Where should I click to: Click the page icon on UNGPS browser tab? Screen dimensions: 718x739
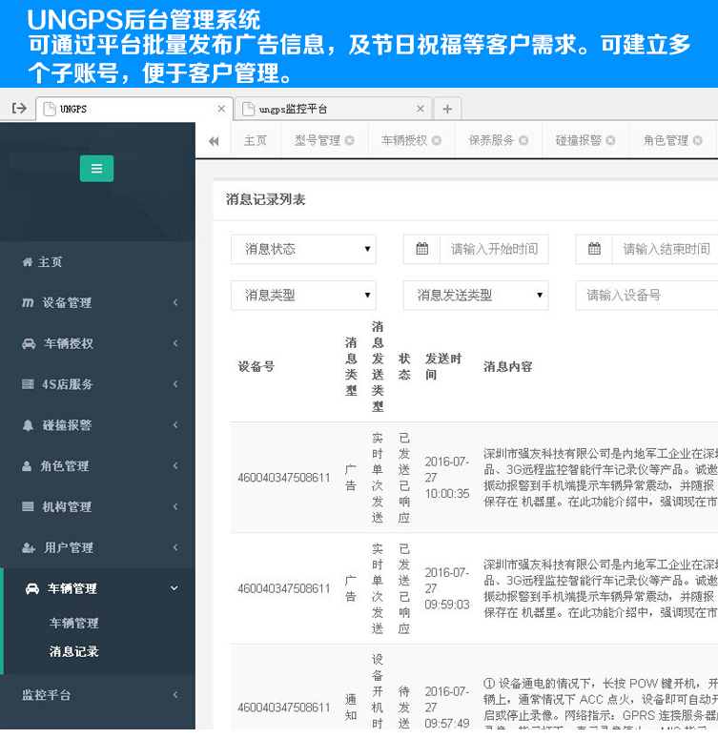[x=50, y=109]
